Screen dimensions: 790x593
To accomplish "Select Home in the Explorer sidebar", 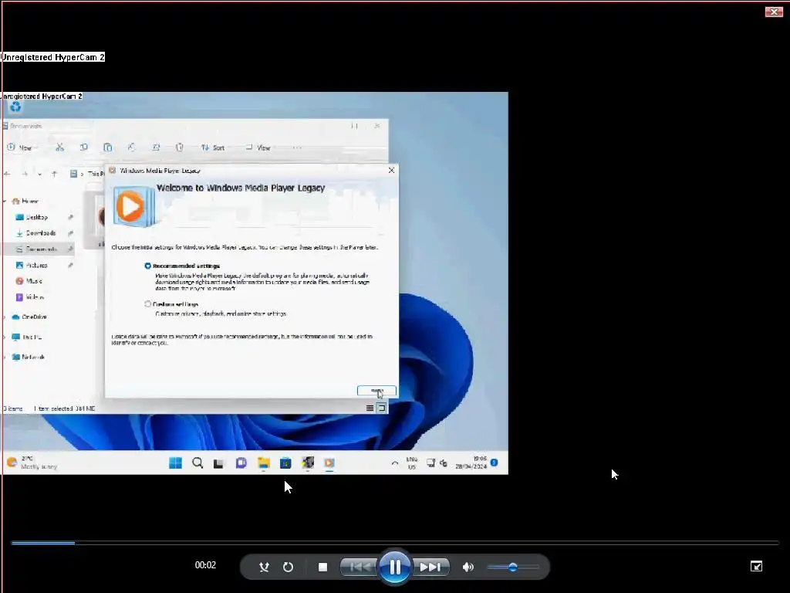I will point(25,202).
